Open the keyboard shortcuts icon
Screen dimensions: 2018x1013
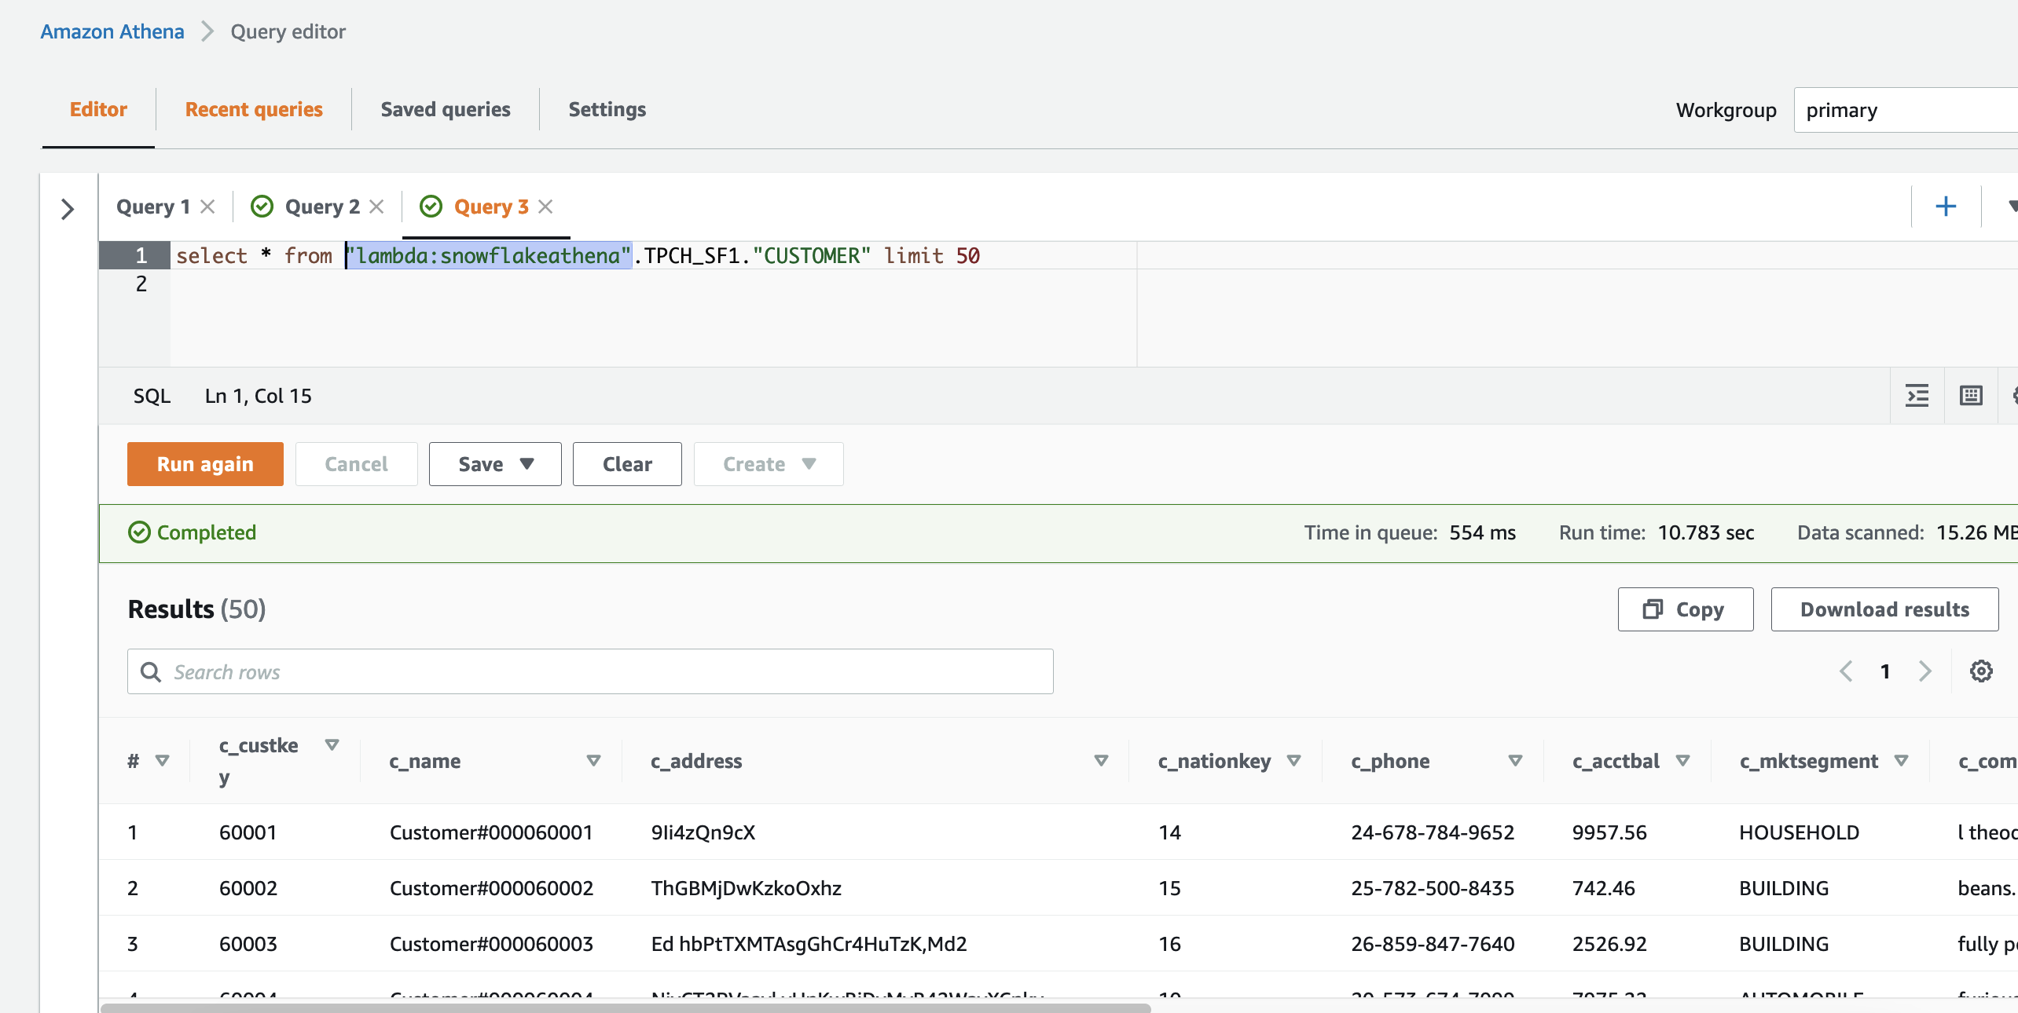pos(1971,396)
